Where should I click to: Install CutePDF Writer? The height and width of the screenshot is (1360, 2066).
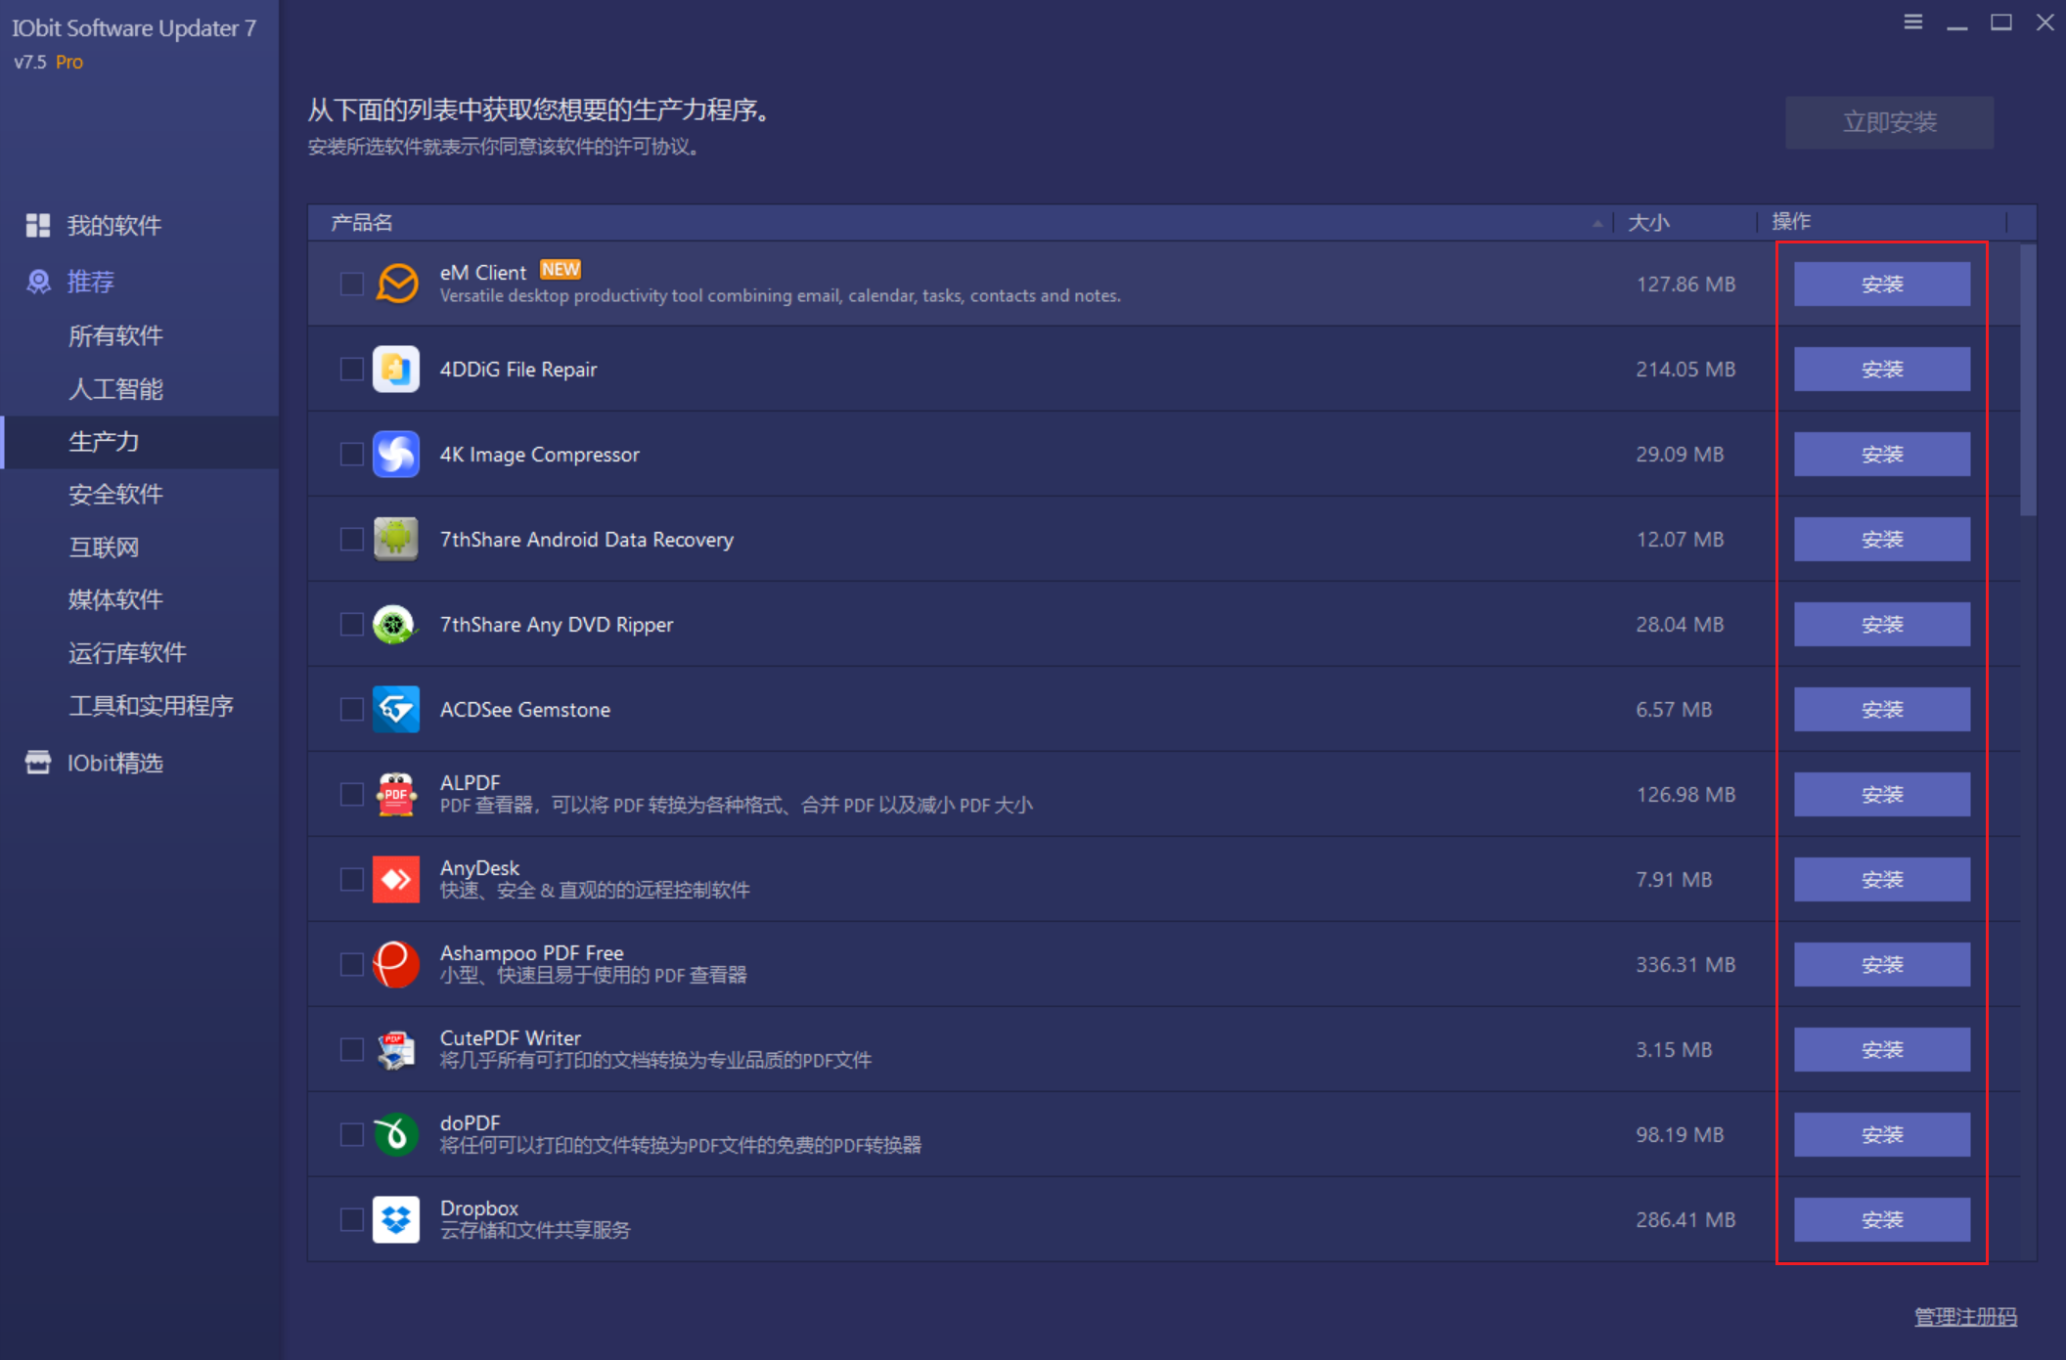1881,1049
